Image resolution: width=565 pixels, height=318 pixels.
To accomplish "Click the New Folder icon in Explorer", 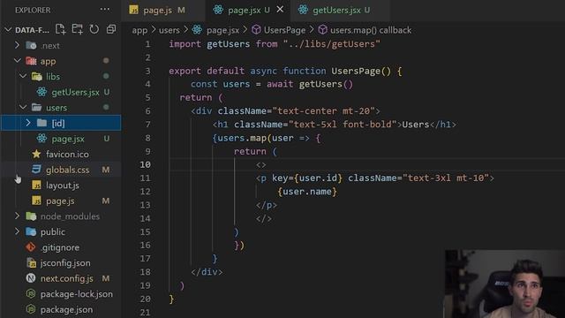I will tap(77, 29).
